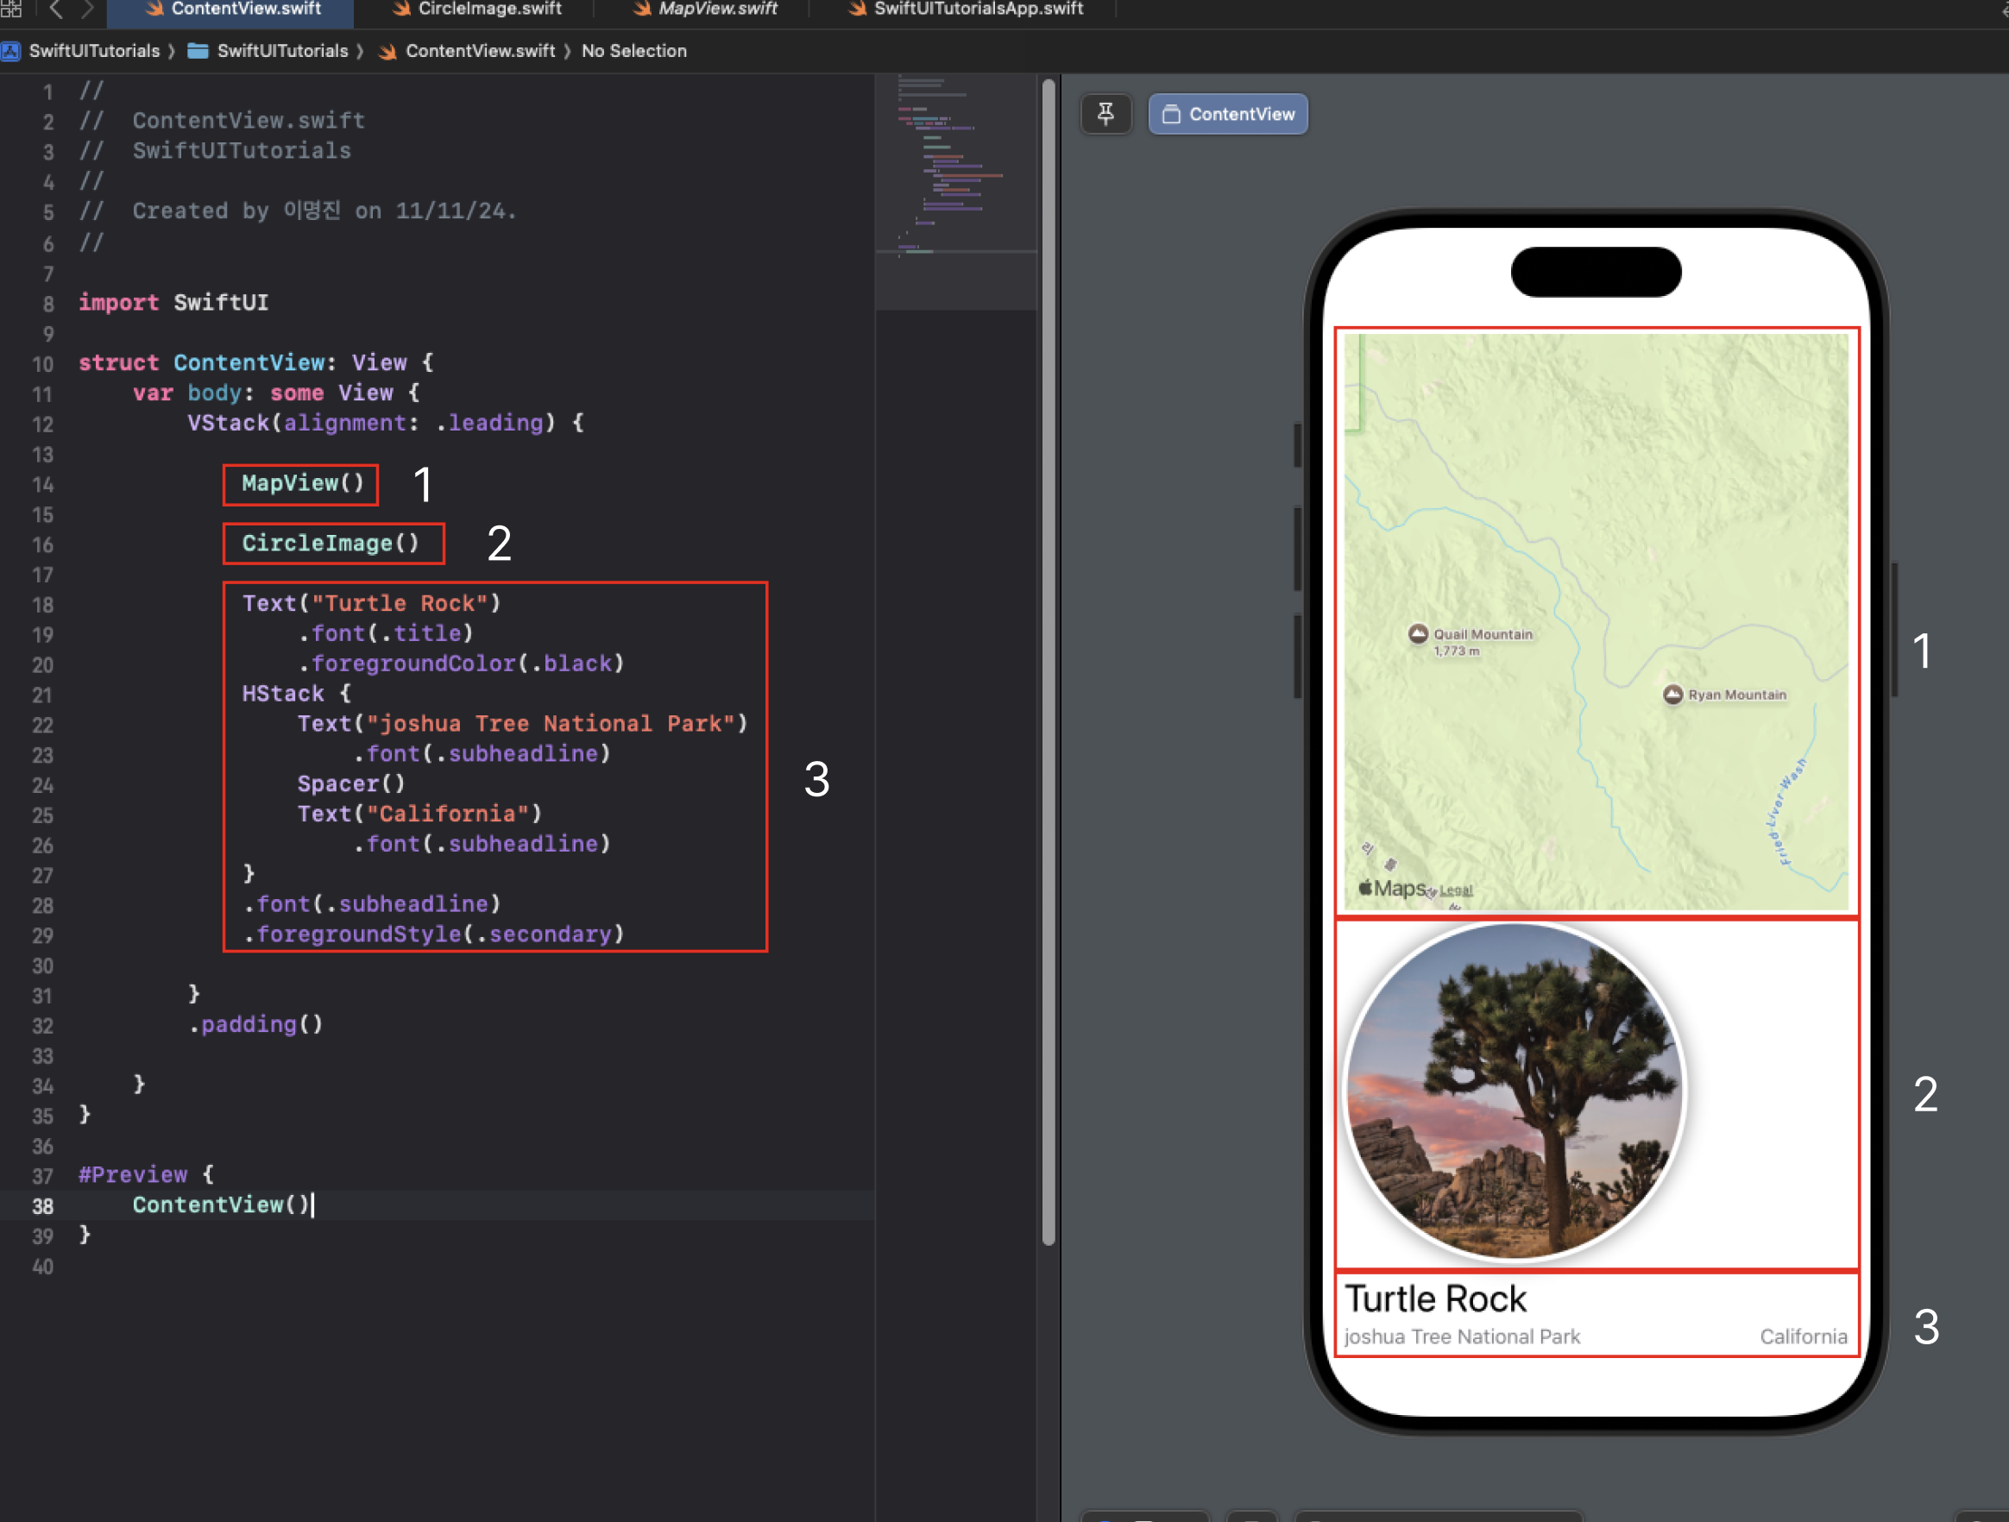The image size is (2009, 1522).
Task: Open the Legal link on the map
Action: pyautogui.click(x=1455, y=891)
